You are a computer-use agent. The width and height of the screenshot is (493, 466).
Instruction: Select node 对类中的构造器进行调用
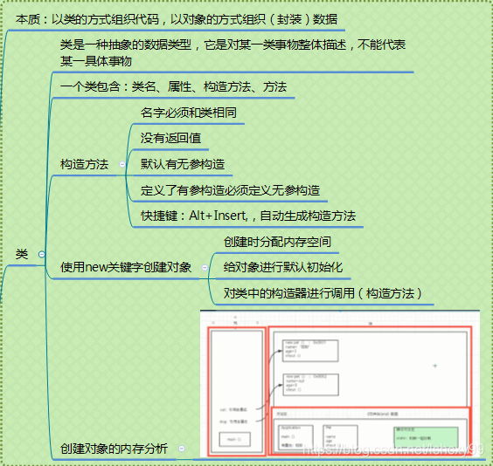[323, 293]
